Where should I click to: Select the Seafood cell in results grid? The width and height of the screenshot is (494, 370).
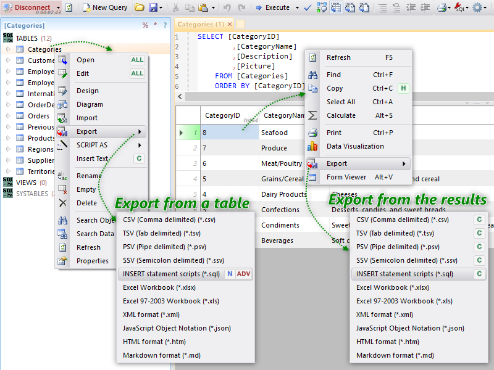(282, 133)
